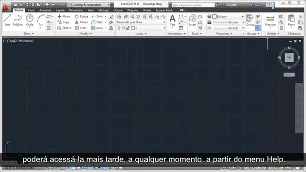
Task: Expand the Annotation panel
Action: 177,34
